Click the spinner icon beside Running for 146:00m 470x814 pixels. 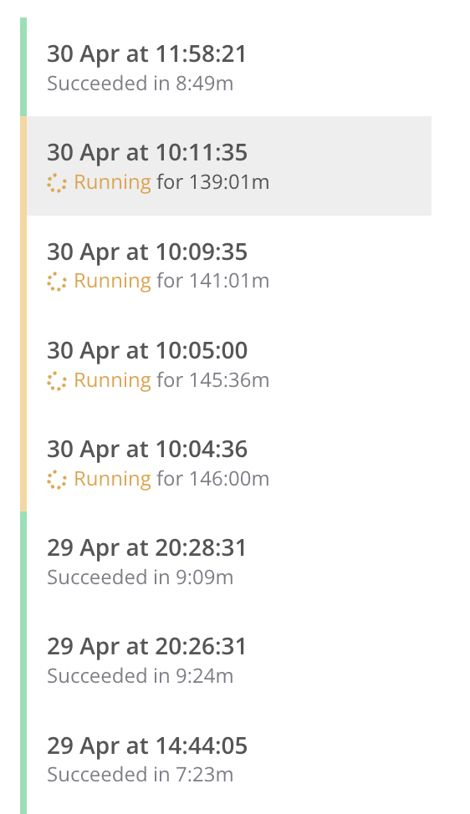click(x=57, y=480)
